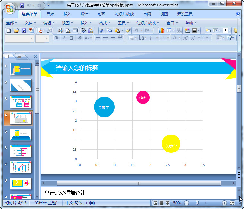
Task: Expand the bullets list dropdown arrow
Action: 168,38
